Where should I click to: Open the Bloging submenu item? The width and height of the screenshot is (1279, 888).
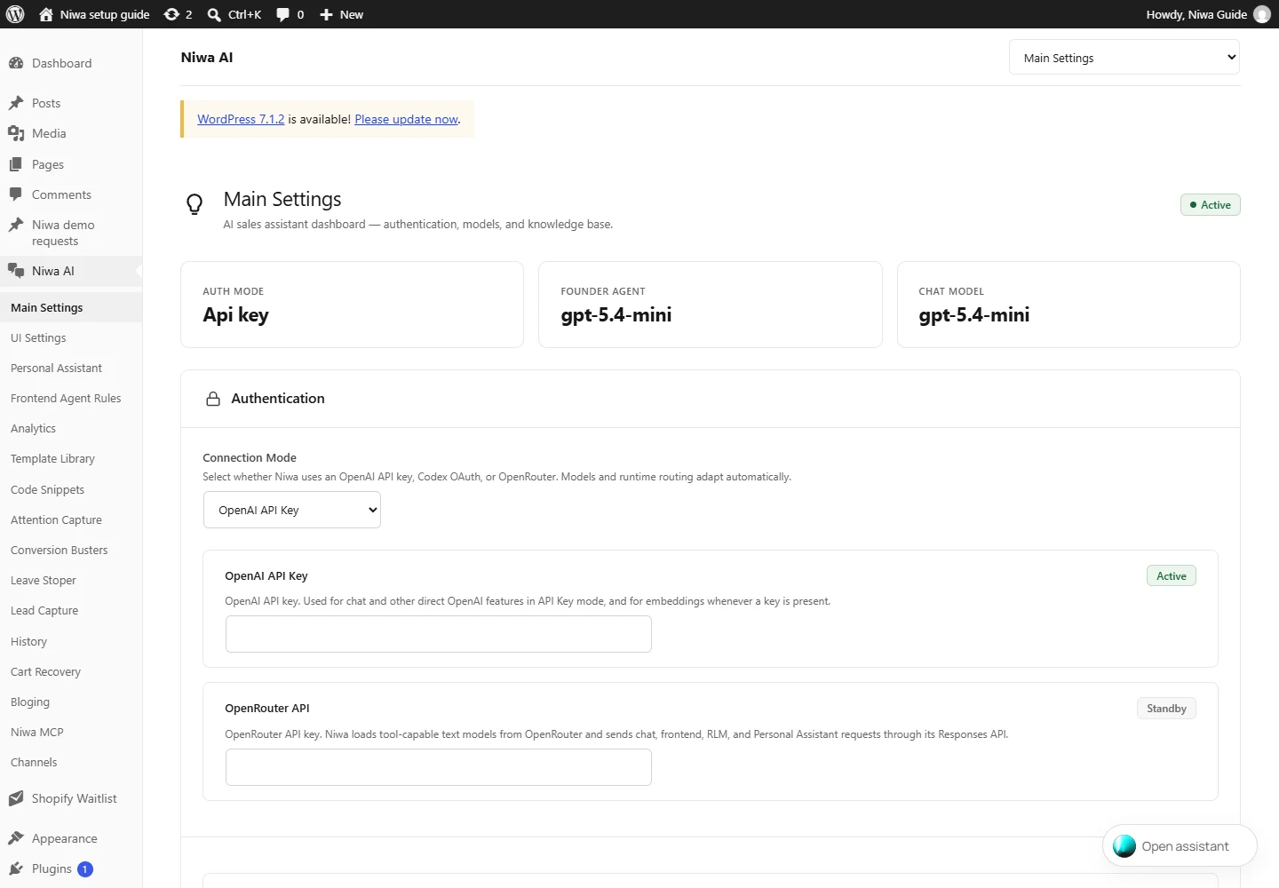pyautogui.click(x=30, y=702)
